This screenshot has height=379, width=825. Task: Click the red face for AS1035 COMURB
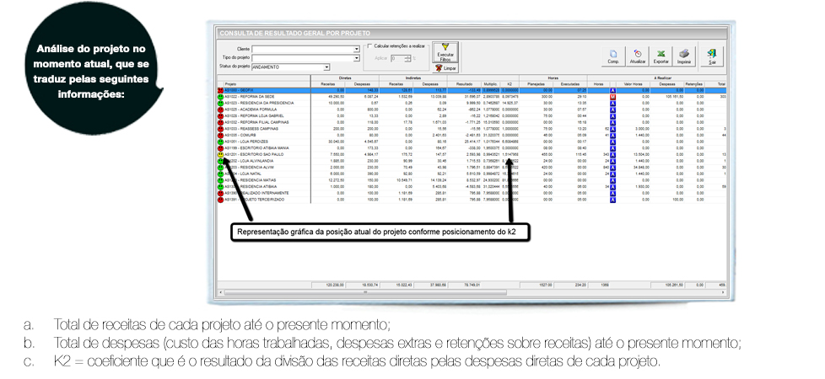click(220, 136)
